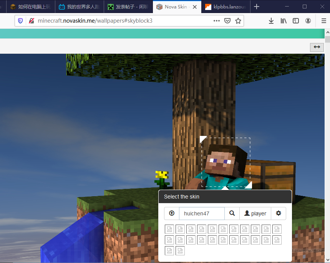The height and width of the screenshot is (263, 330).
Task: Search for the skin with magnifier button
Action: pos(232,213)
